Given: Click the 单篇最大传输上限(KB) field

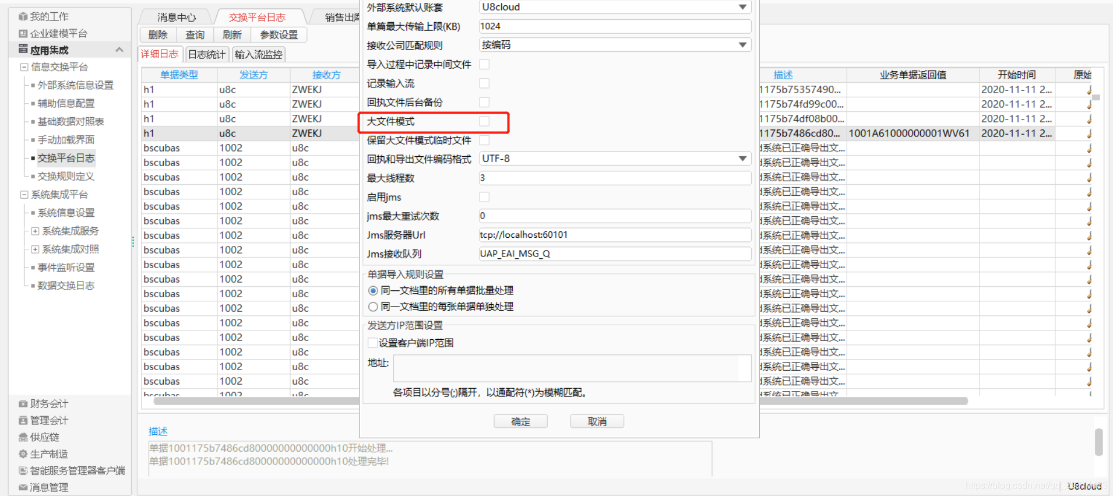Looking at the screenshot, I should tap(615, 26).
